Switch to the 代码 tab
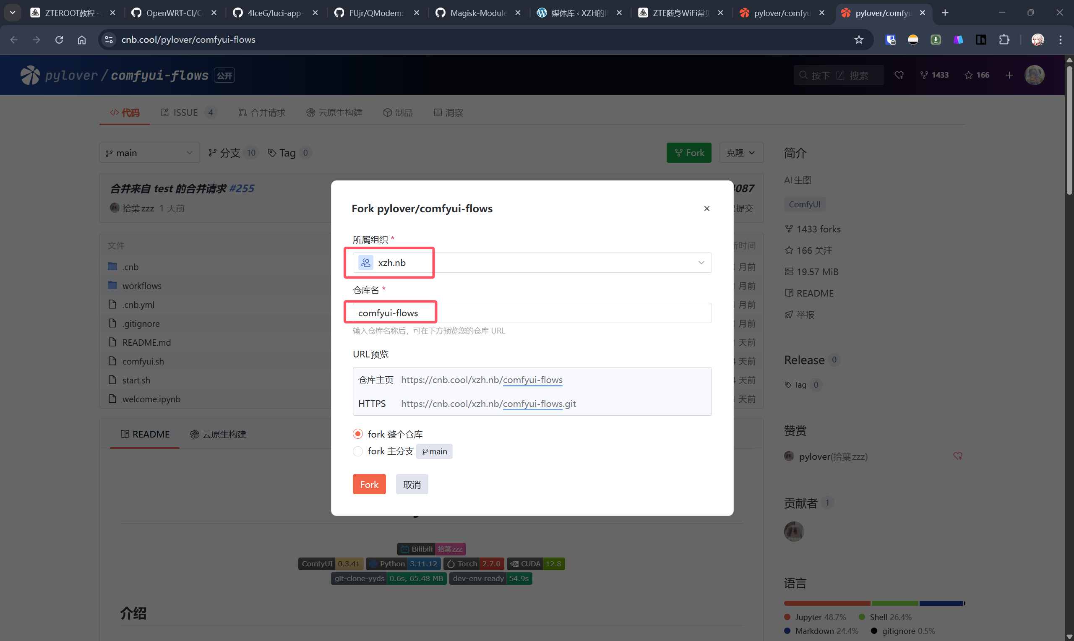 124,113
